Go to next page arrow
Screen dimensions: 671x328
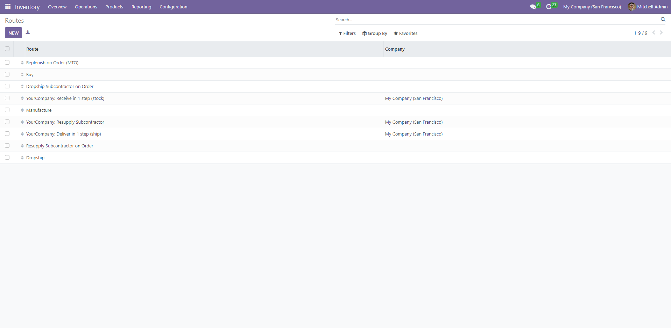(x=661, y=32)
